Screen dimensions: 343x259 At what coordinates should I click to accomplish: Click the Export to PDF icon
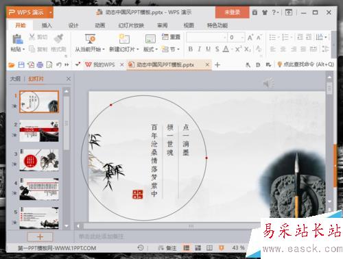coord(31,65)
